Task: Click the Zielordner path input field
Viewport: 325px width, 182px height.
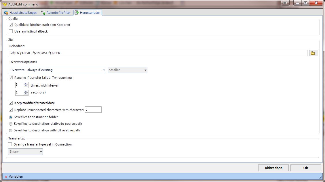Action: 158,53
